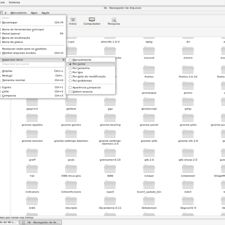Switch to Compacta view mode
The image size is (225, 225).
[32, 96]
